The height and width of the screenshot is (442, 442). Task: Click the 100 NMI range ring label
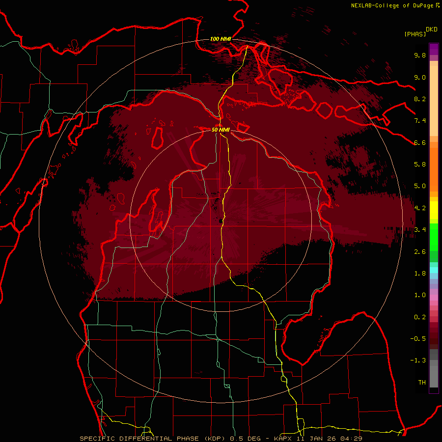coord(221,39)
